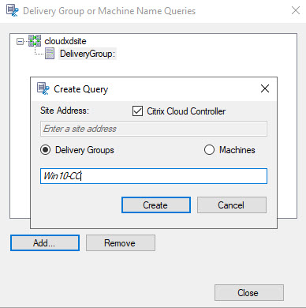306x308 pixels.
Task: Close the Create Query dialog with X
Action: tap(265, 88)
